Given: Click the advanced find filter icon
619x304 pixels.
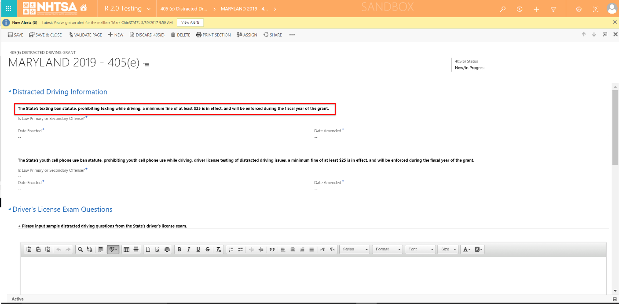Looking at the screenshot, I should click(553, 9).
